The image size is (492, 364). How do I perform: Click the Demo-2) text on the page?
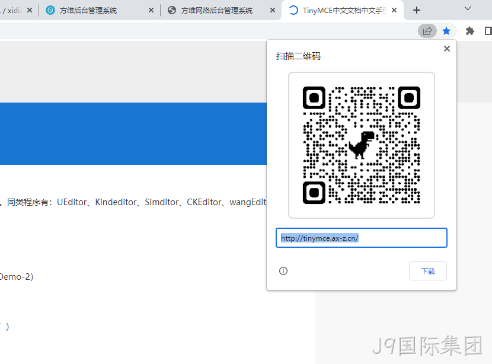tap(17, 277)
